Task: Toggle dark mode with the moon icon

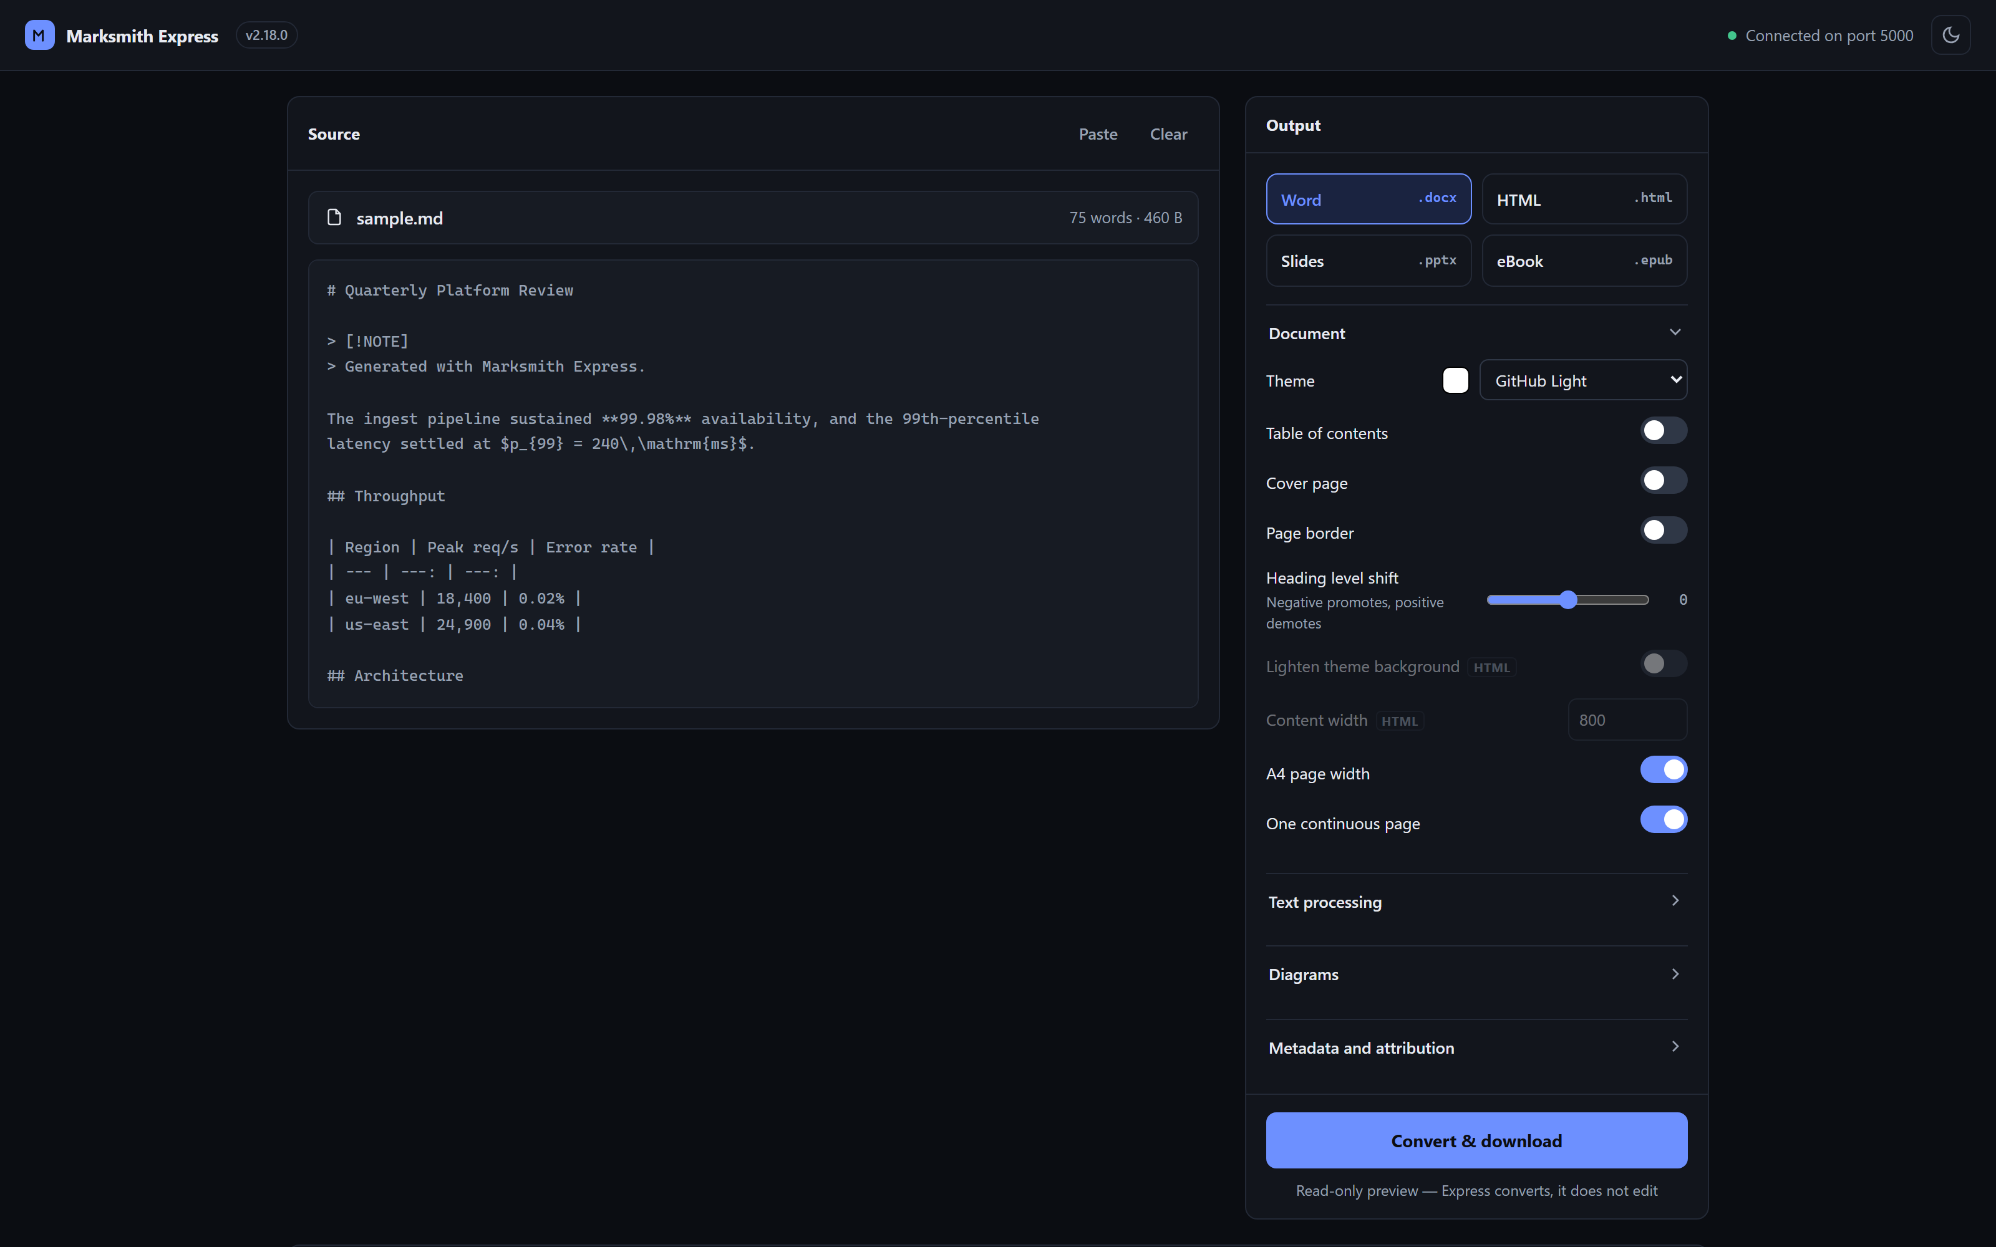Action: pyautogui.click(x=1950, y=36)
